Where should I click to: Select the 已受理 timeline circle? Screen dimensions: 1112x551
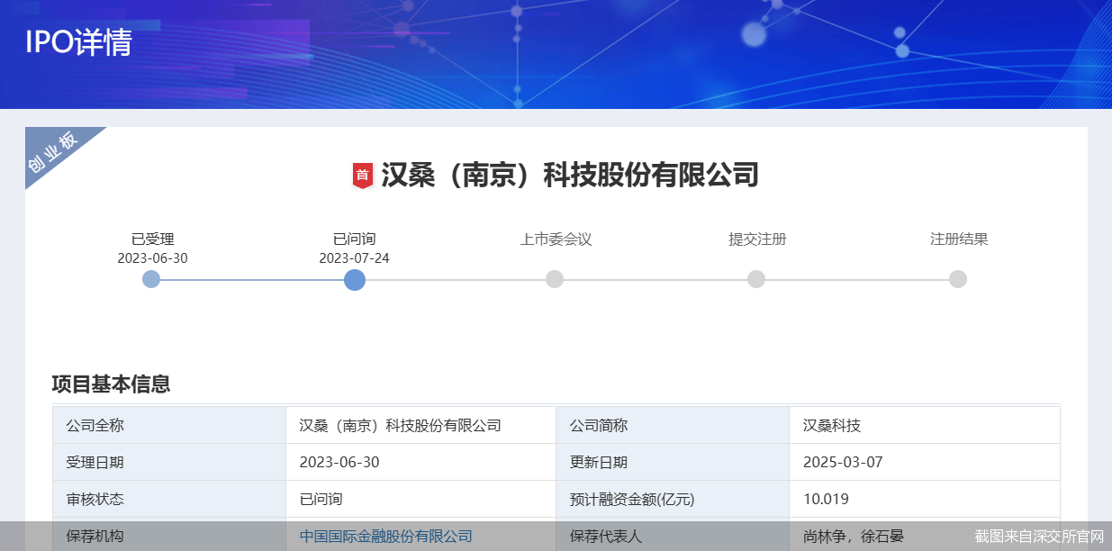coord(151,280)
